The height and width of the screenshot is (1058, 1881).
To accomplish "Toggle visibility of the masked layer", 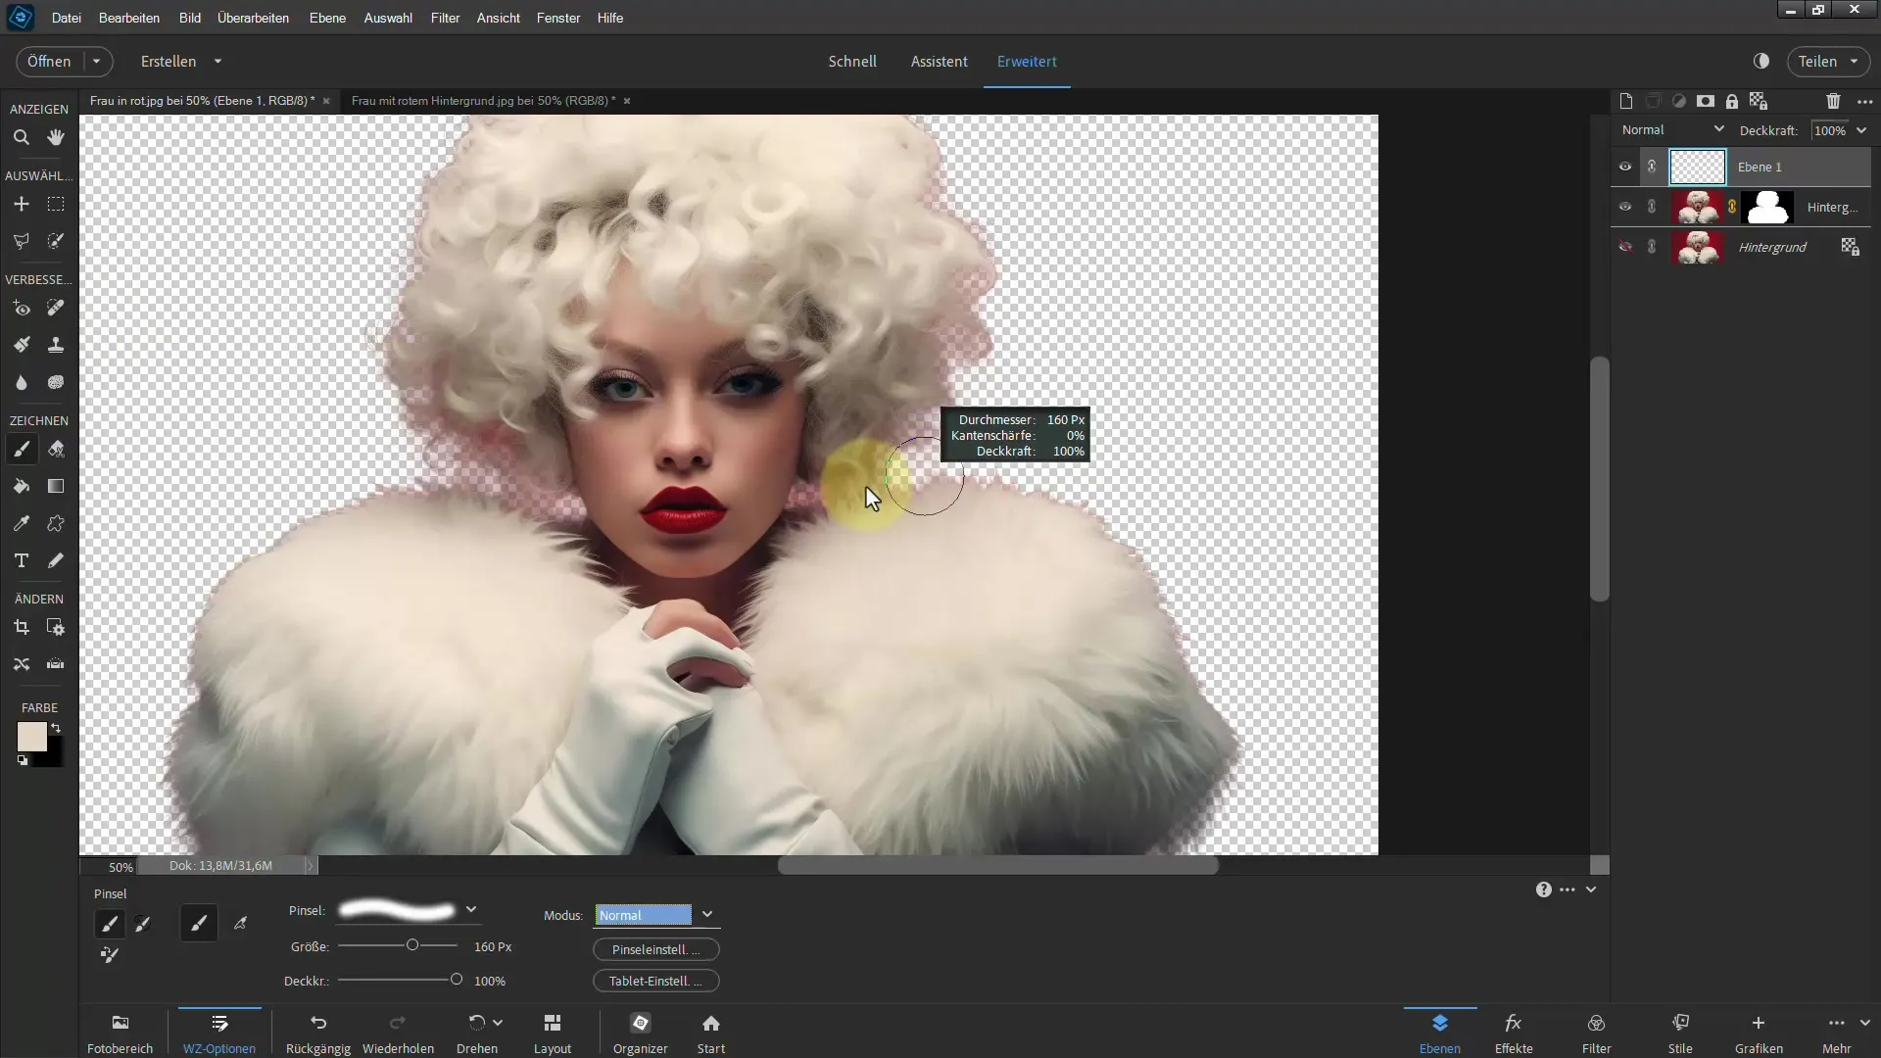I will [x=1625, y=206].
